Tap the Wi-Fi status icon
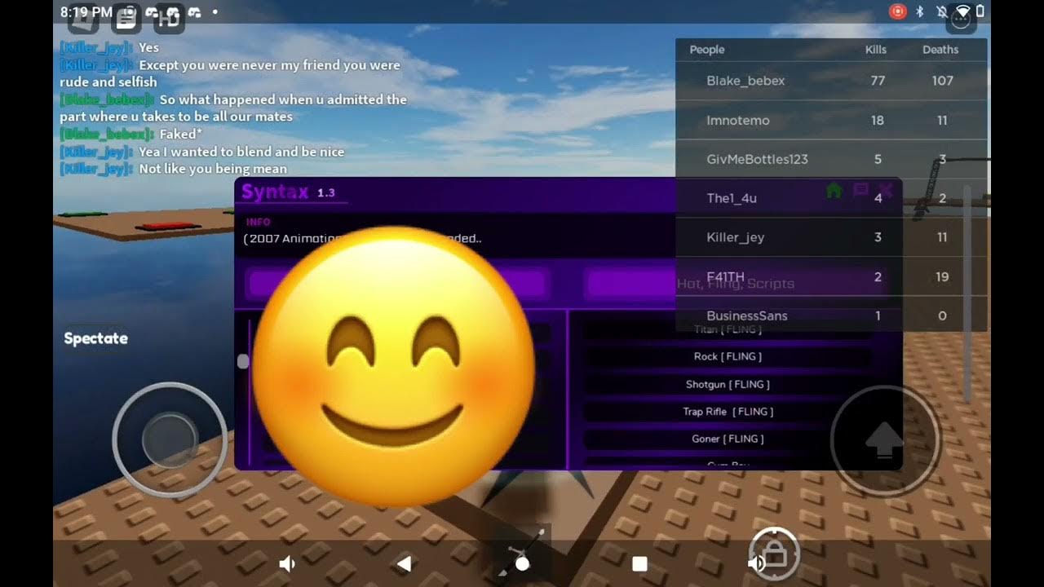Viewport: 1044px width, 587px height. (963, 11)
